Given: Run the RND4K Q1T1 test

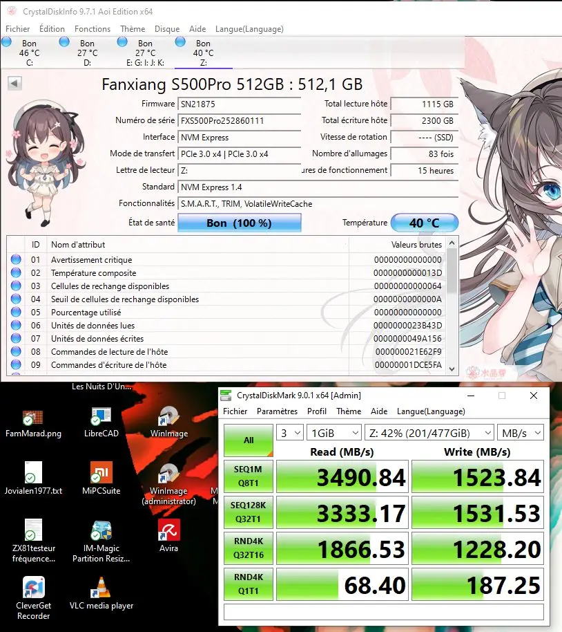Looking at the screenshot, I should [x=249, y=584].
